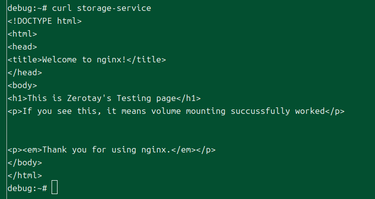Click the word worked in the paragraph
The width and height of the screenshot is (375, 199).
[x=310, y=111]
